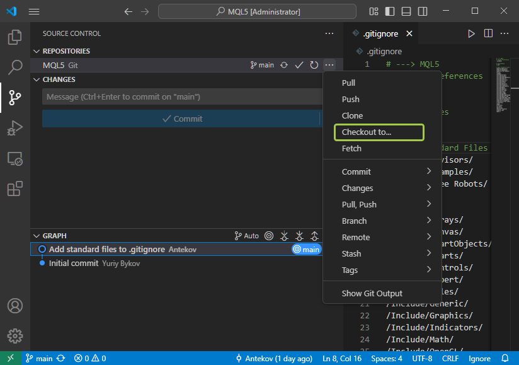The image size is (519, 365).
Task: Open more actions for MQL5 repository
Action: click(x=329, y=66)
